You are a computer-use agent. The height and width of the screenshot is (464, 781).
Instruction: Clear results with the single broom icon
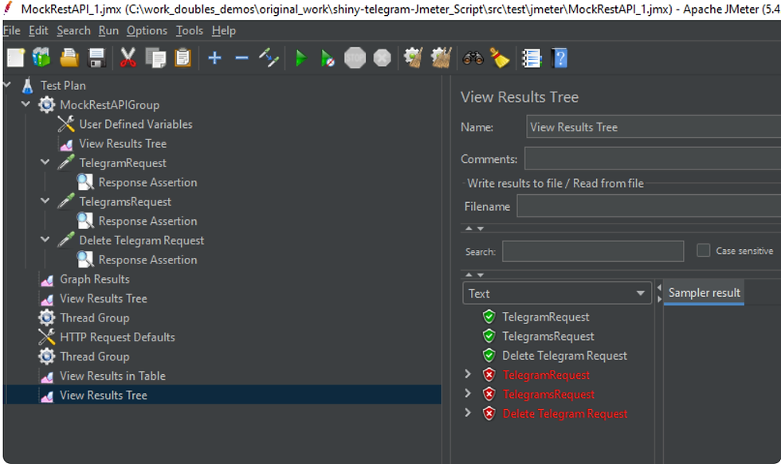[414, 58]
